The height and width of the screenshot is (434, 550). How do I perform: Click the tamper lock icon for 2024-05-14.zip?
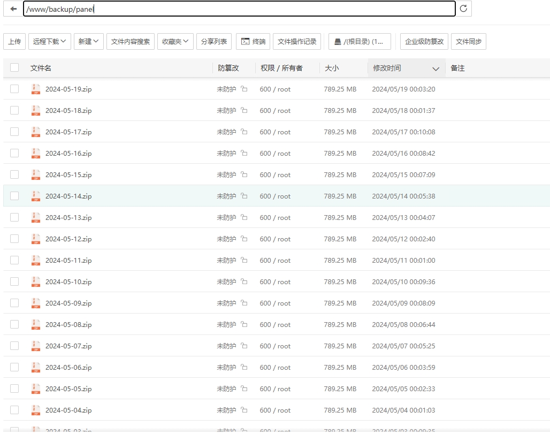click(244, 196)
